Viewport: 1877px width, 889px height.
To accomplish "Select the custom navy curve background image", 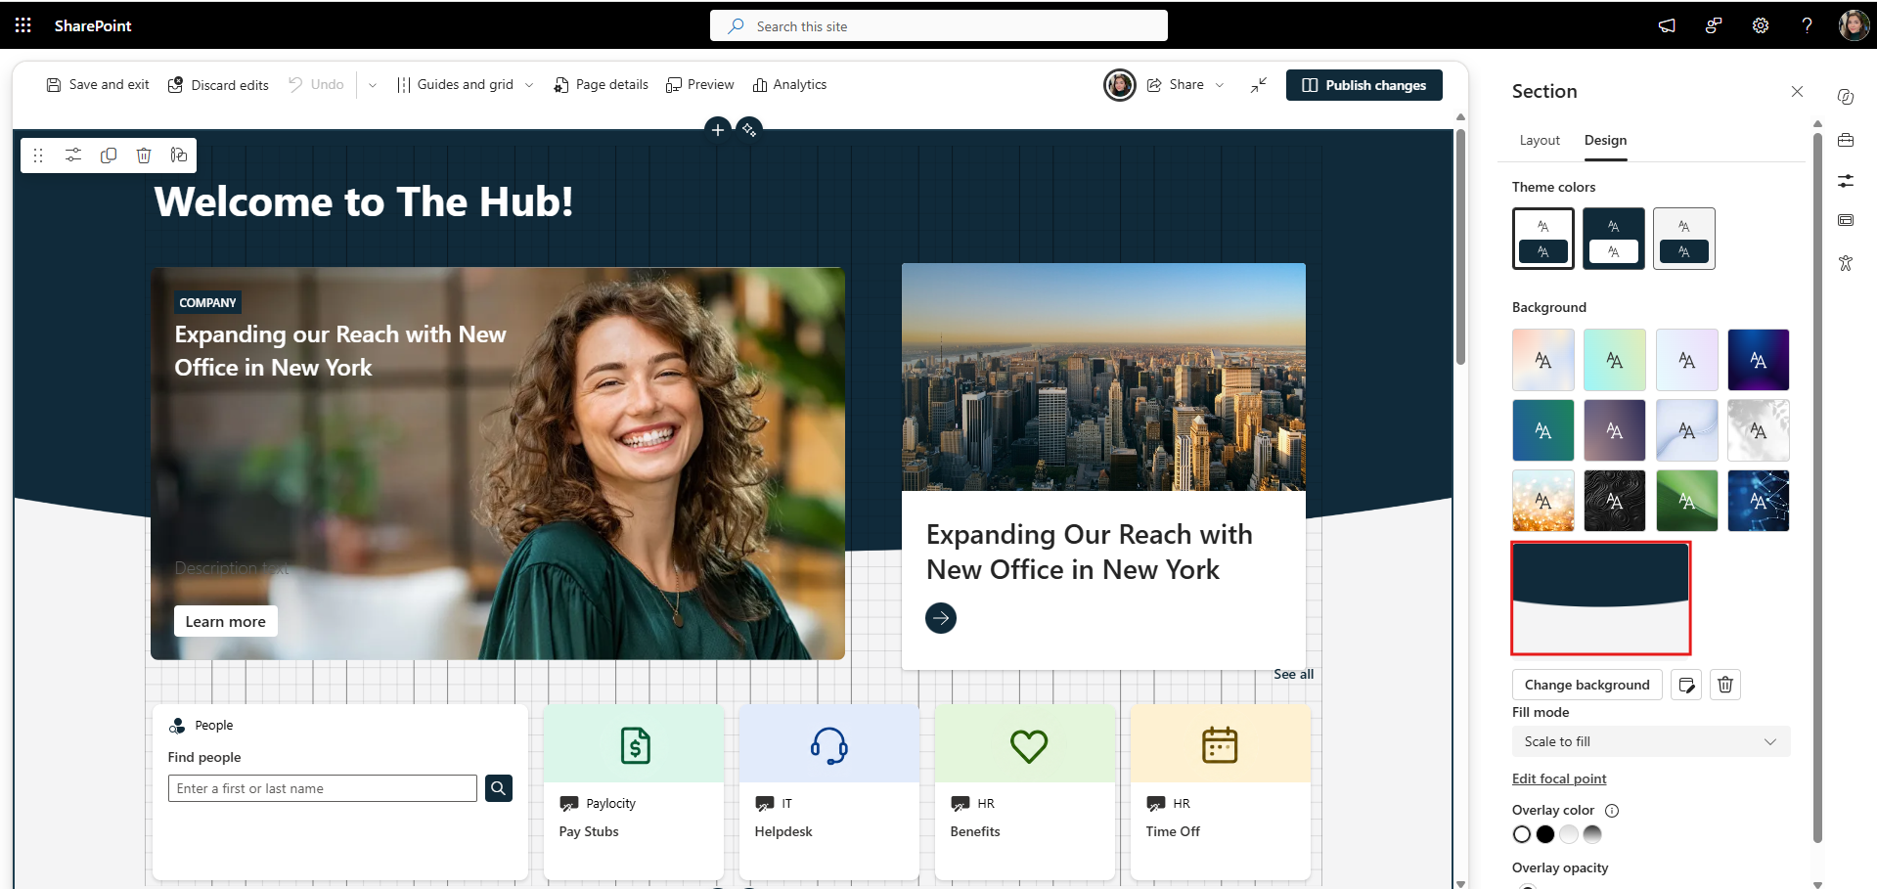I will tap(1601, 599).
